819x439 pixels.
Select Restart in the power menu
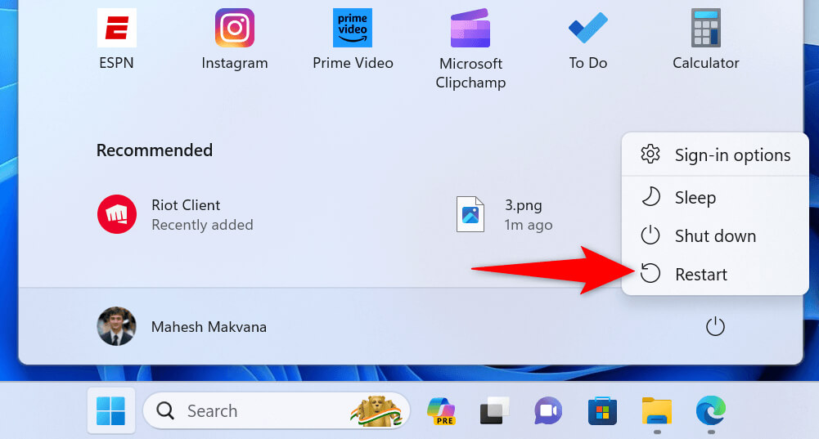coord(715,274)
